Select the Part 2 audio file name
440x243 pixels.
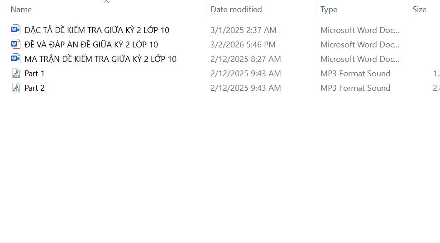(34, 88)
